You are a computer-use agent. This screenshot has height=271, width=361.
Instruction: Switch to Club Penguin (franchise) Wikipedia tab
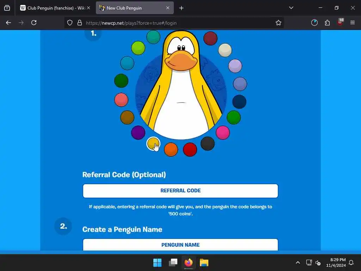click(x=55, y=8)
